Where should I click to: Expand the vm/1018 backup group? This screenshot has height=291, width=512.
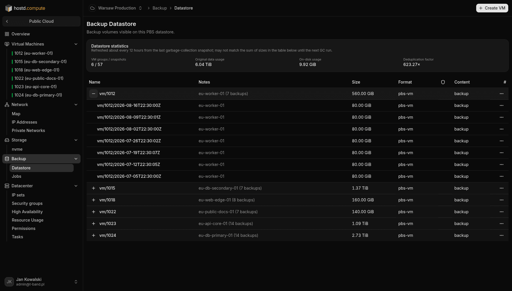point(94,200)
